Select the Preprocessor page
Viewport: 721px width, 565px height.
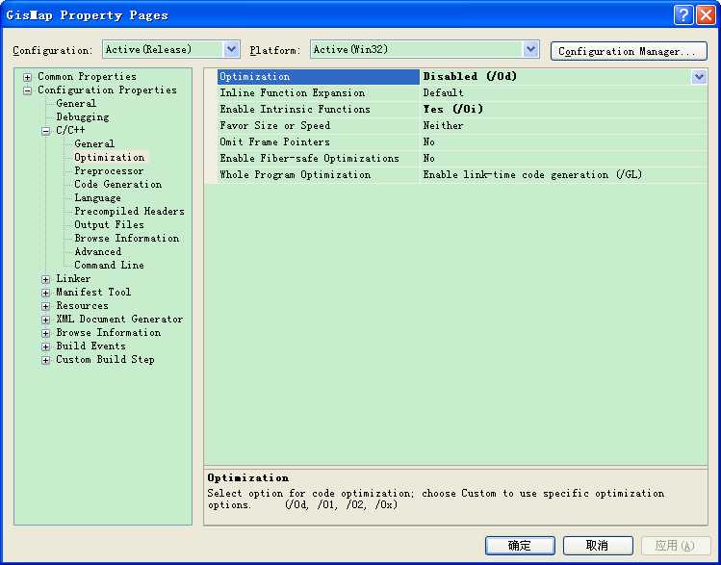click(109, 170)
